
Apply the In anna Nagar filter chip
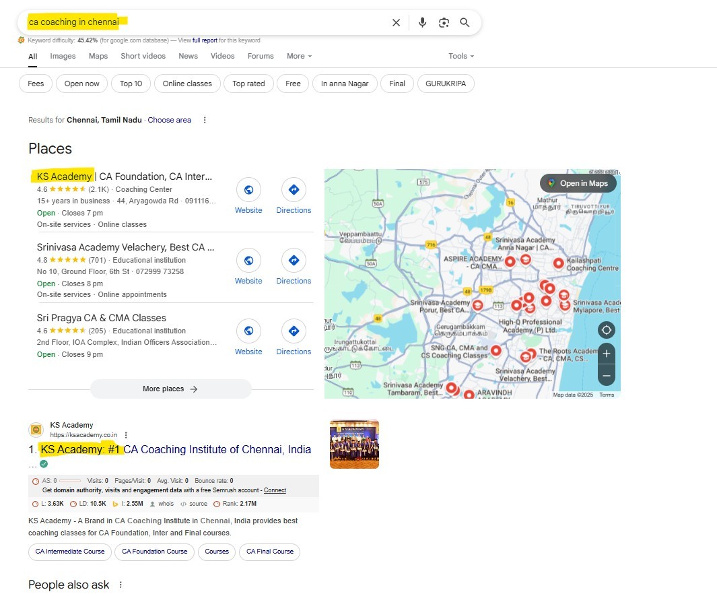coord(345,84)
